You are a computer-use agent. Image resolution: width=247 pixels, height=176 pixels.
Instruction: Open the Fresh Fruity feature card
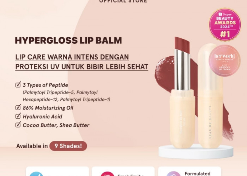point(123,171)
